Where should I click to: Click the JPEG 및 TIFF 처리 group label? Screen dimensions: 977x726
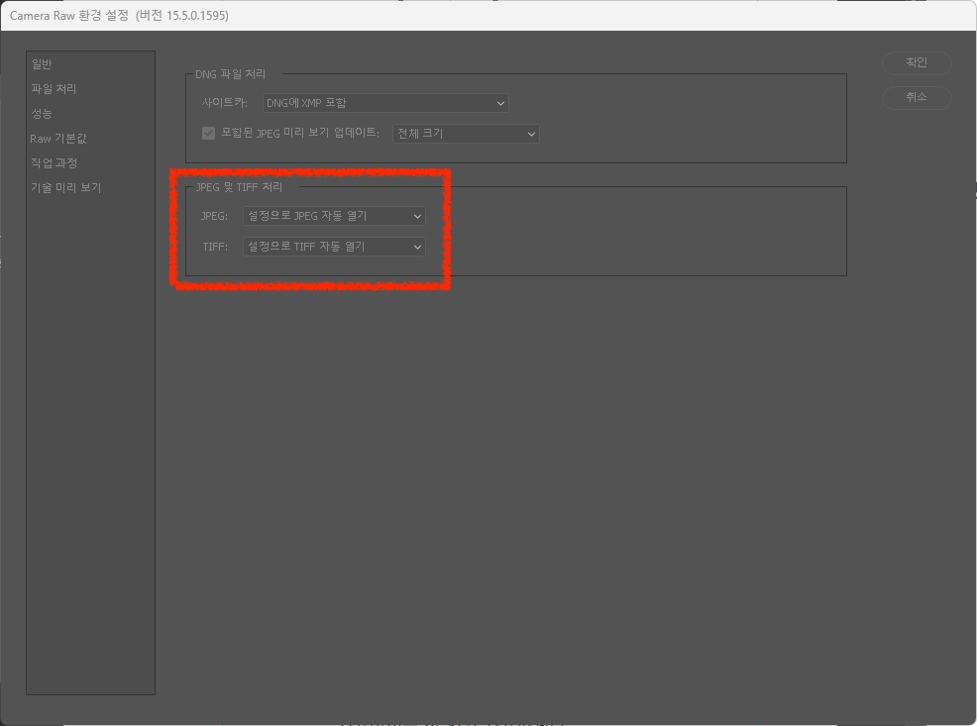[x=239, y=187]
